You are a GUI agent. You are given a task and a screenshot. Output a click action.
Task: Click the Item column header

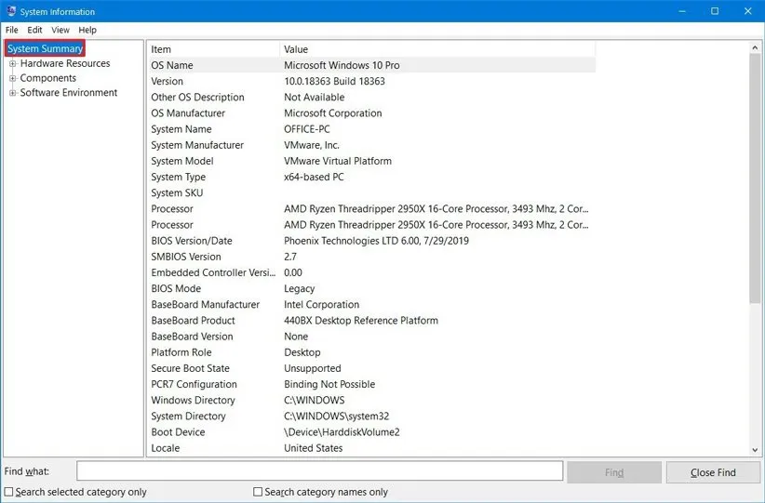pos(213,49)
